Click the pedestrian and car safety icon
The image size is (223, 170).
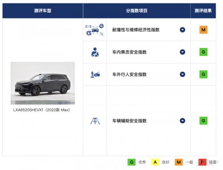(95, 75)
